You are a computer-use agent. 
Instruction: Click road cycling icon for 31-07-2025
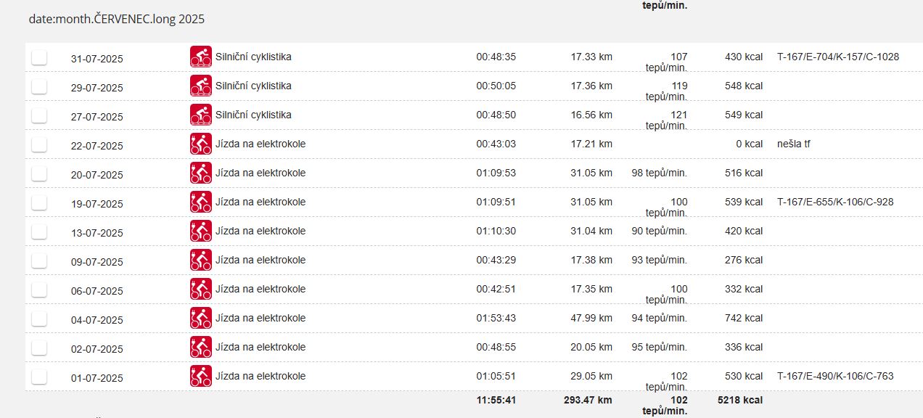201,57
